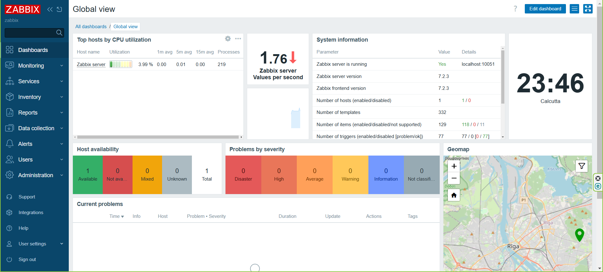
Task: Open CPU widget three-dots menu
Action: tap(238, 38)
